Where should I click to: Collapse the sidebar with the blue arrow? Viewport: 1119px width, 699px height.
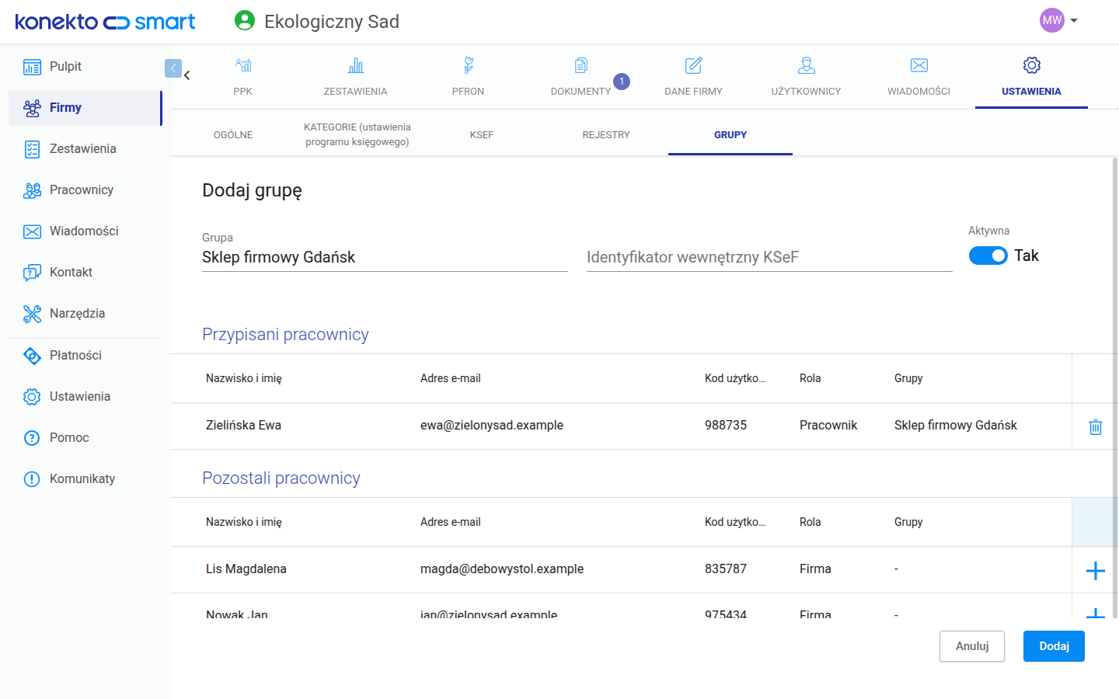click(x=173, y=68)
